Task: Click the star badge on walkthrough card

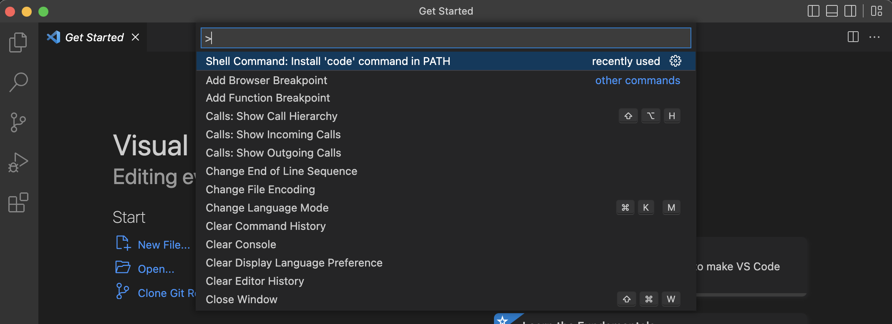Action: pos(503,320)
